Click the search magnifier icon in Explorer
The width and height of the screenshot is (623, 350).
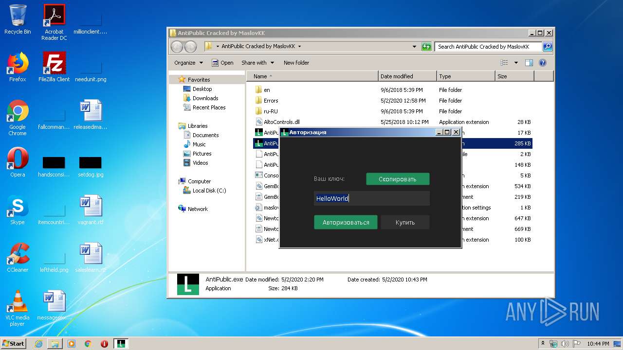(548, 47)
